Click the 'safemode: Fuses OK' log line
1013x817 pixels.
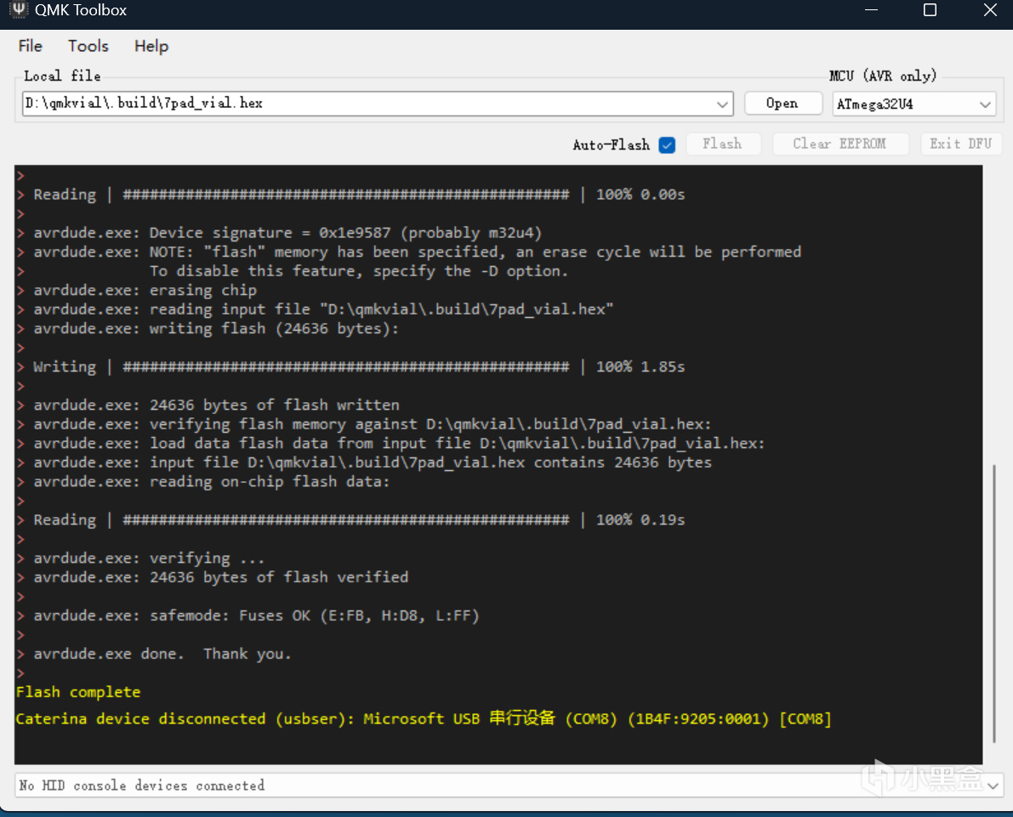tap(257, 616)
